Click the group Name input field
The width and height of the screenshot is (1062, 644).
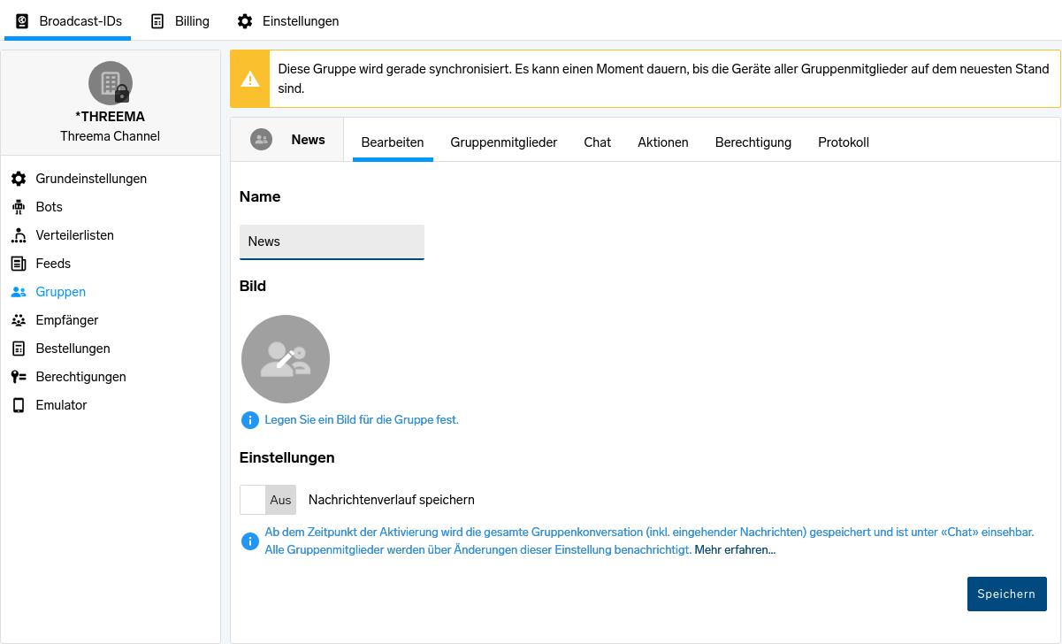click(332, 241)
